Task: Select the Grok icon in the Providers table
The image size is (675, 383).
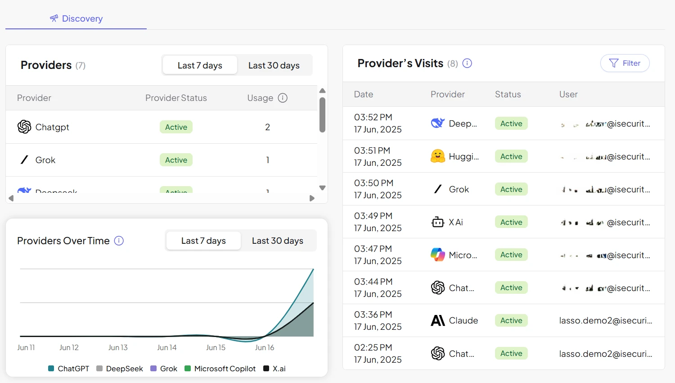Action: pos(24,160)
